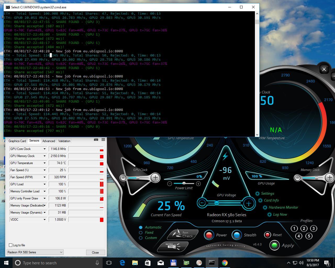Close the Sapphire TriXX utility window
This screenshot has width=335, height=268.
point(324,69)
